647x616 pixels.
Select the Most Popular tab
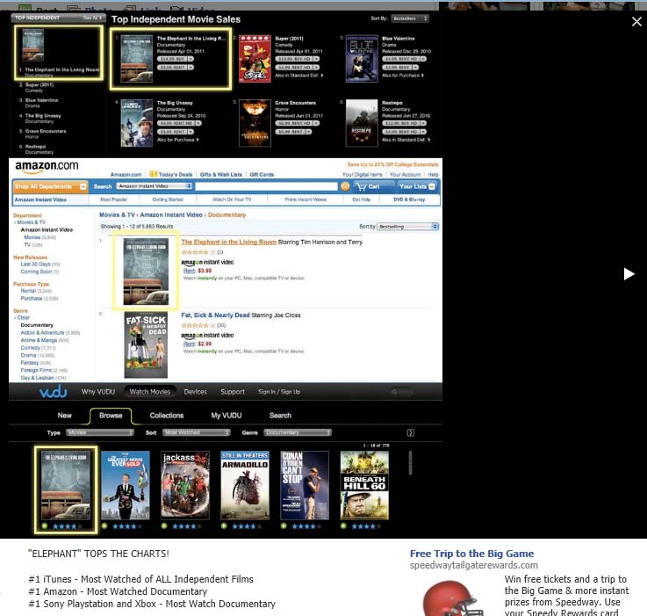113,199
